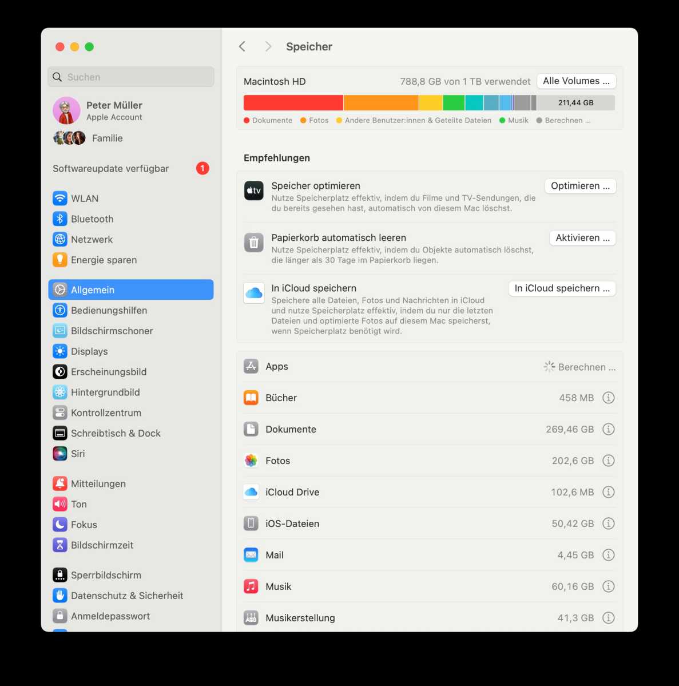Switch to Datenschutz & Sicherheit
The height and width of the screenshot is (686, 679).
click(x=127, y=596)
